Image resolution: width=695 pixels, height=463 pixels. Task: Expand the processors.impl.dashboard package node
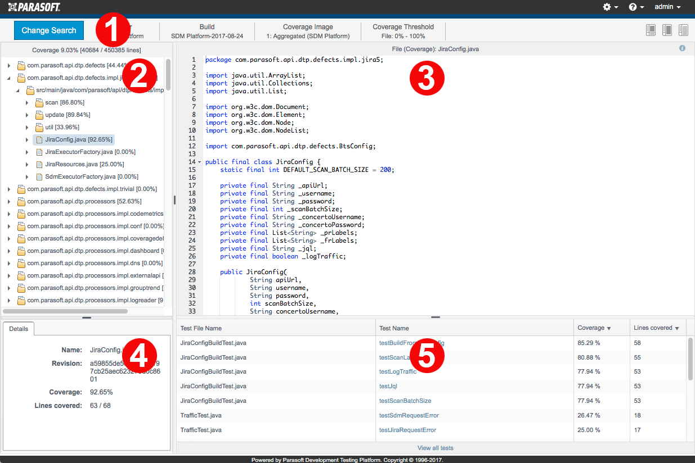pyautogui.click(x=9, y=251)
